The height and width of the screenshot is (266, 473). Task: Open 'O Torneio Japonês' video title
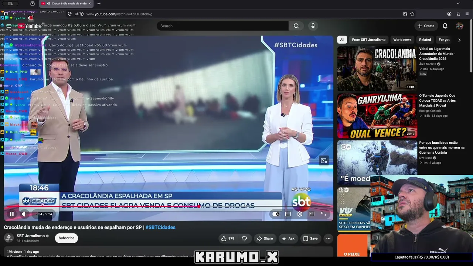[x=438, y=100]
